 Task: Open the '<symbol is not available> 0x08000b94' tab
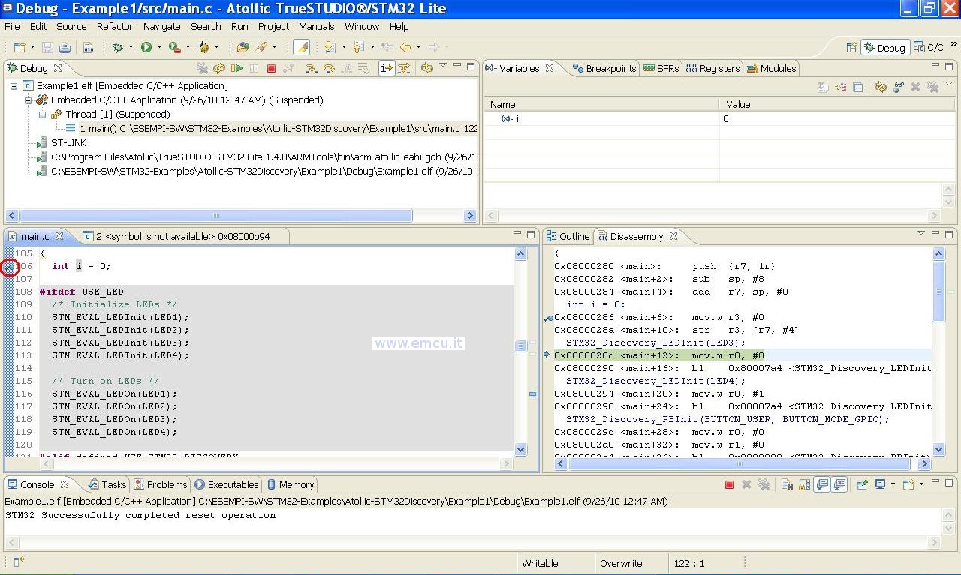(176, 236)
